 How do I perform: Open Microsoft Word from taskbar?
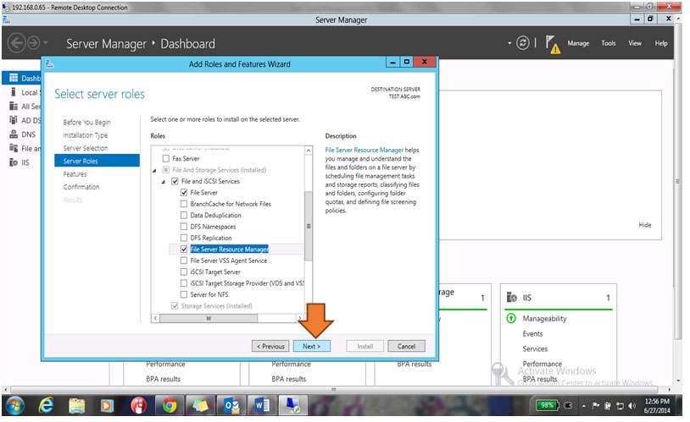(262, 406)
